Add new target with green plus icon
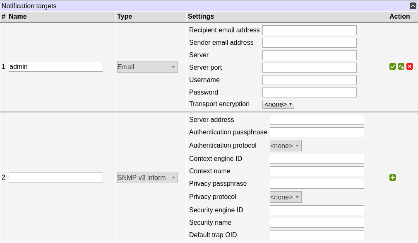The height and width of the screenshot is (243, 418). click(x=393, y=177)
